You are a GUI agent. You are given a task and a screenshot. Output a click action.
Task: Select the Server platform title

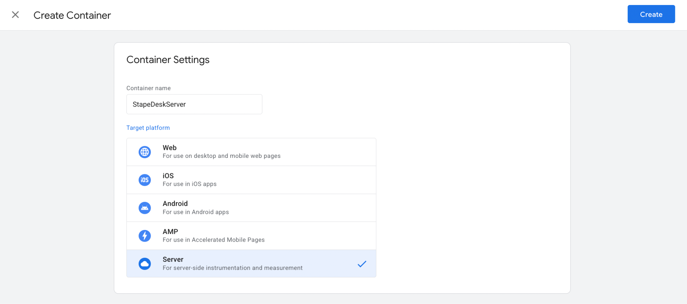(x=173, y=259)
